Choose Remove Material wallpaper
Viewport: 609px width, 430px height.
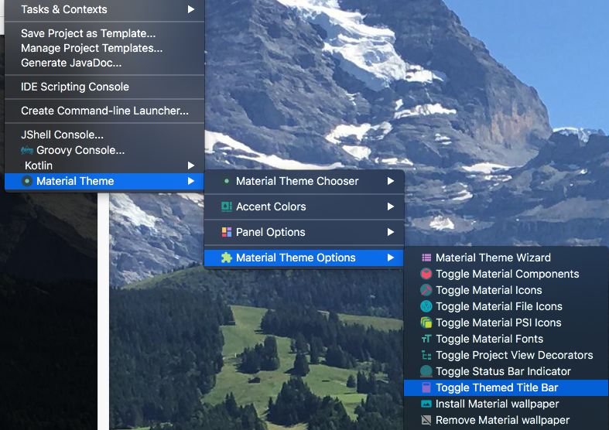506,420
